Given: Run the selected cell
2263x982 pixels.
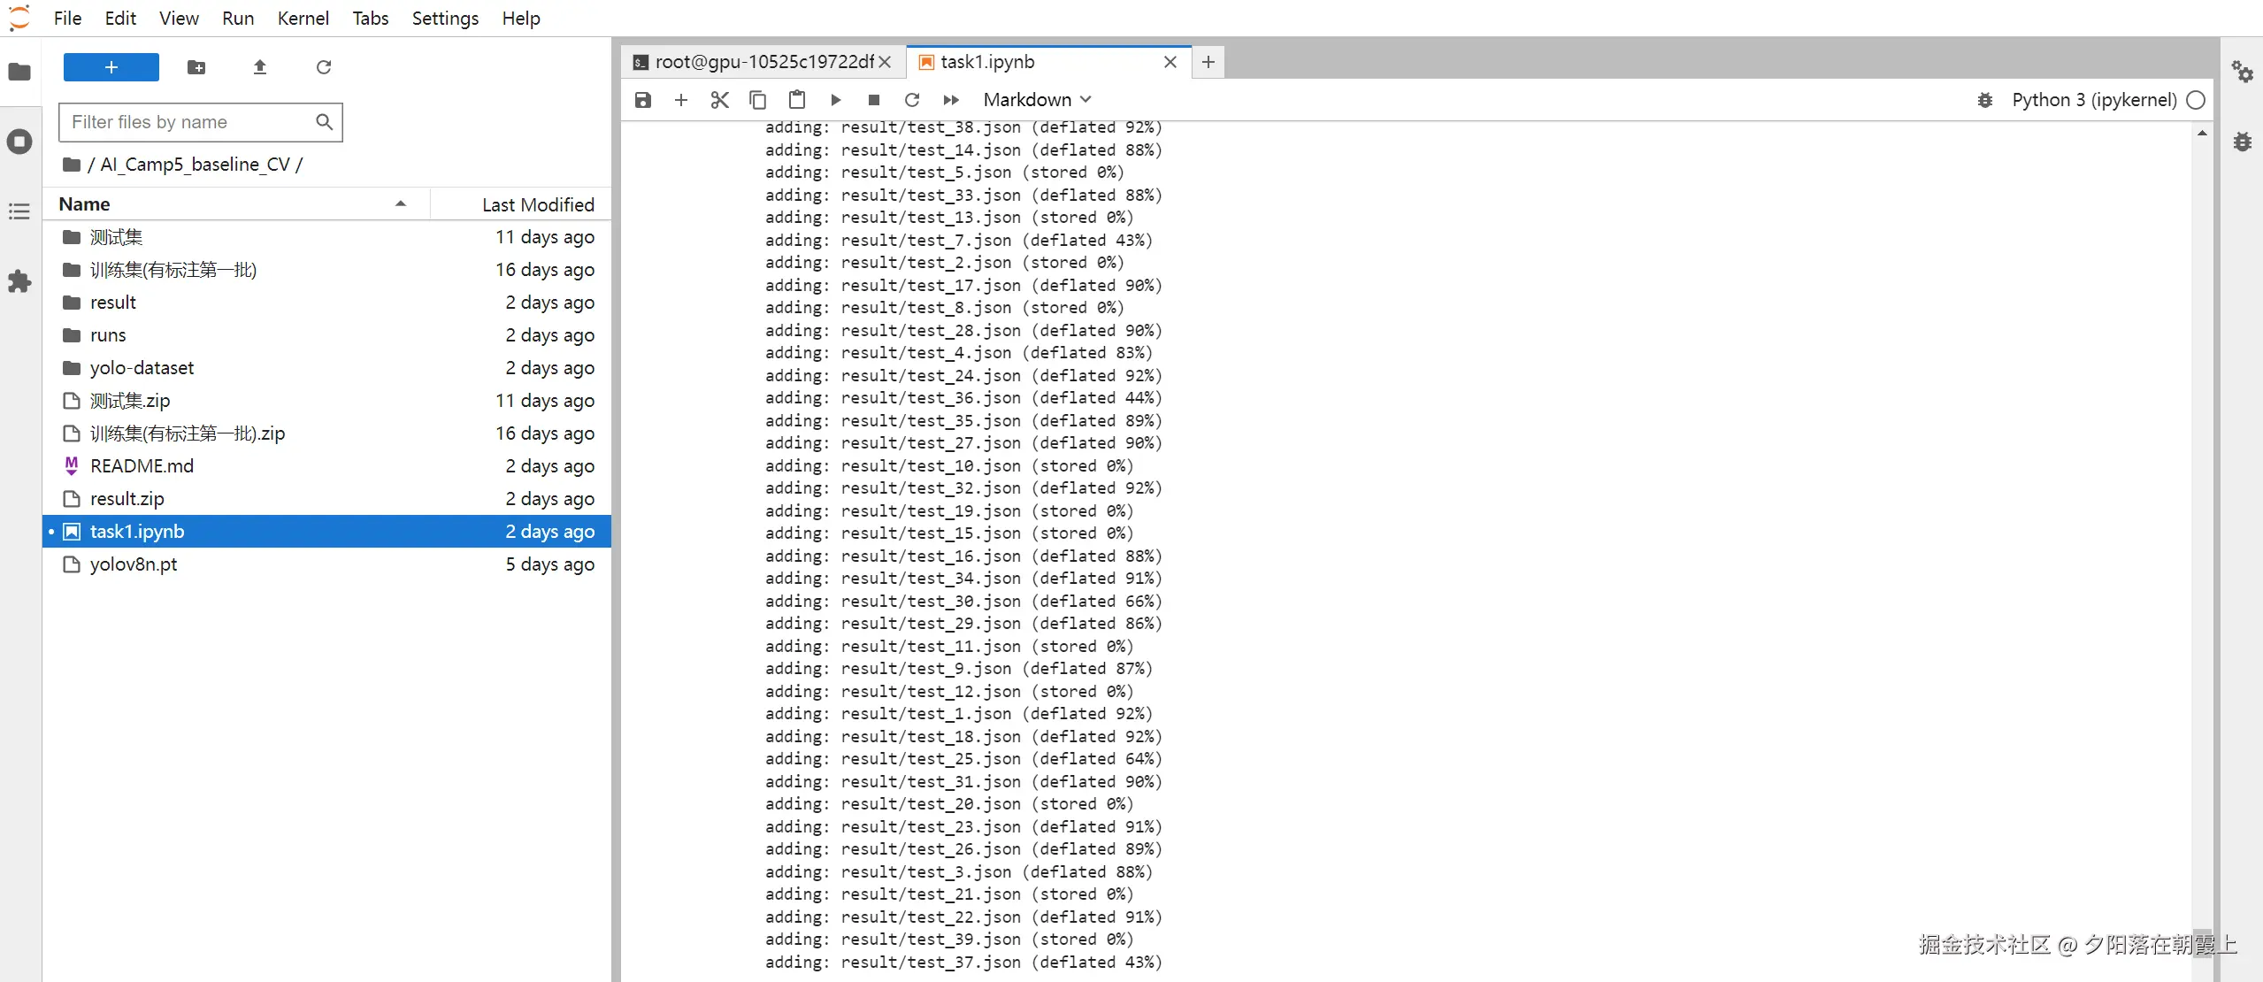Looking at the screenshot, I should (x=835, y=100).
